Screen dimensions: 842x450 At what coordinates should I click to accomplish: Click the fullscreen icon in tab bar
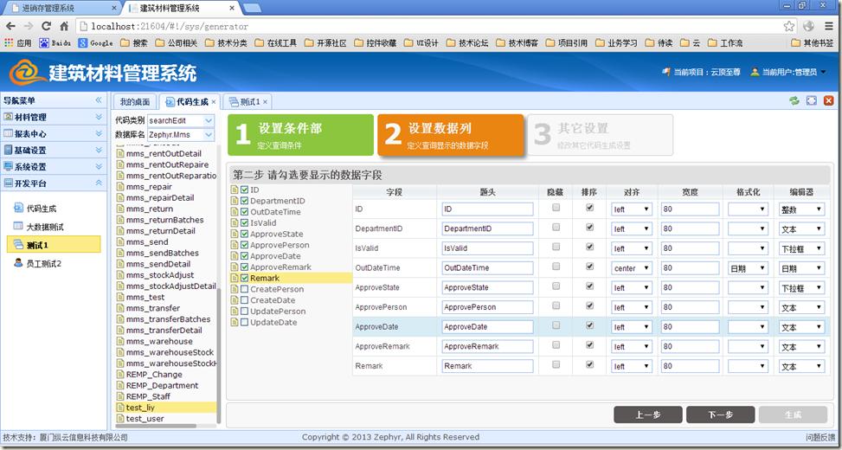pyautogui.click(x=811, y=101)
